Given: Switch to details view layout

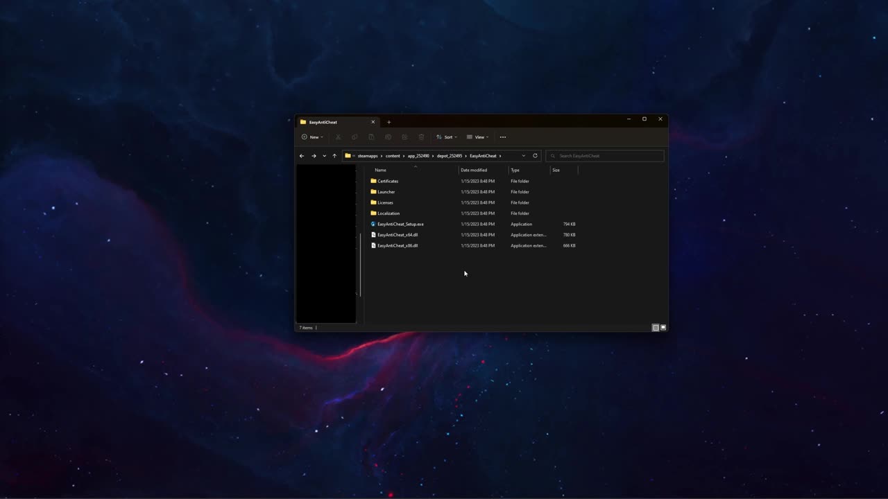Looking at the screenshot, I should click(x=655, y=328).
